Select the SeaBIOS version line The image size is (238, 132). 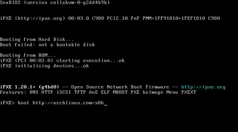(55, 2)
